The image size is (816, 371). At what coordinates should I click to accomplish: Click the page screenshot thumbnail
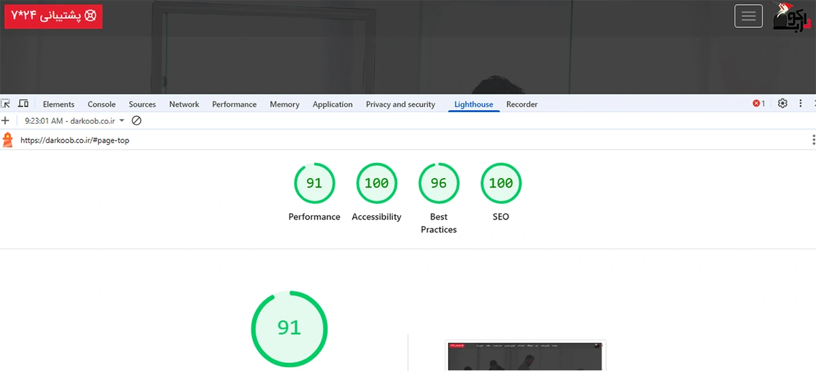525,355
